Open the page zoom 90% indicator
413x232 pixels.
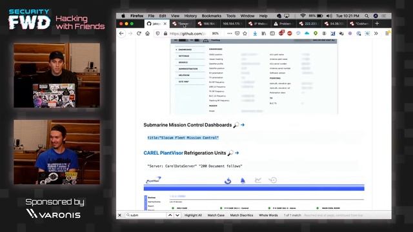point(215,34)
